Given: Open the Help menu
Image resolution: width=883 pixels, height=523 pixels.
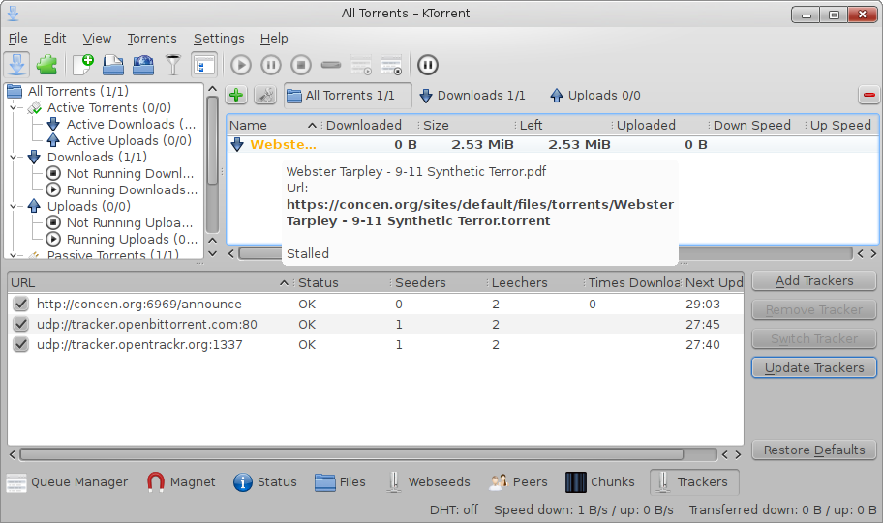Looking at the screenshot, I should click(274, 39).
